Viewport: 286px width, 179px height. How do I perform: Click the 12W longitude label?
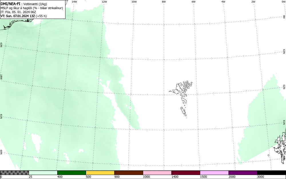pyautogui.click(x=104, y=2)
